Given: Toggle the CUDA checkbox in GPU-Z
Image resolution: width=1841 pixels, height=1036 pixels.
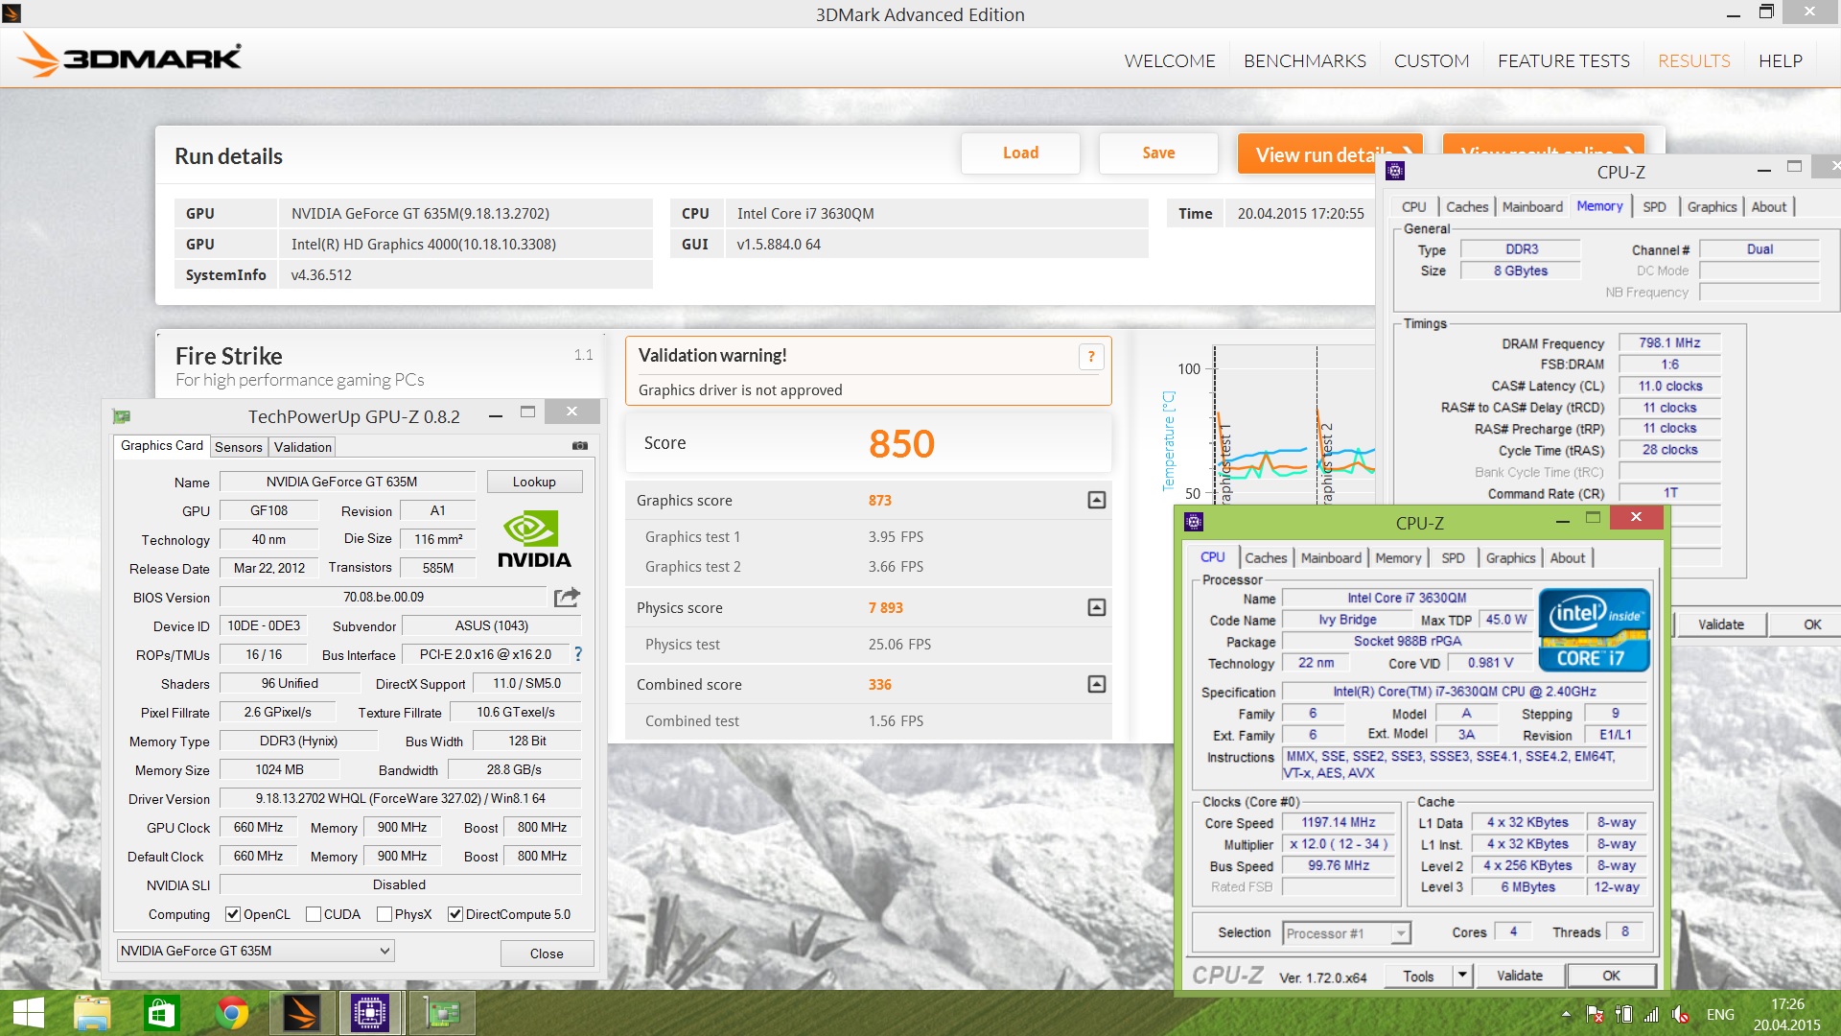Looking at the screenshot, I should [314, 914].
